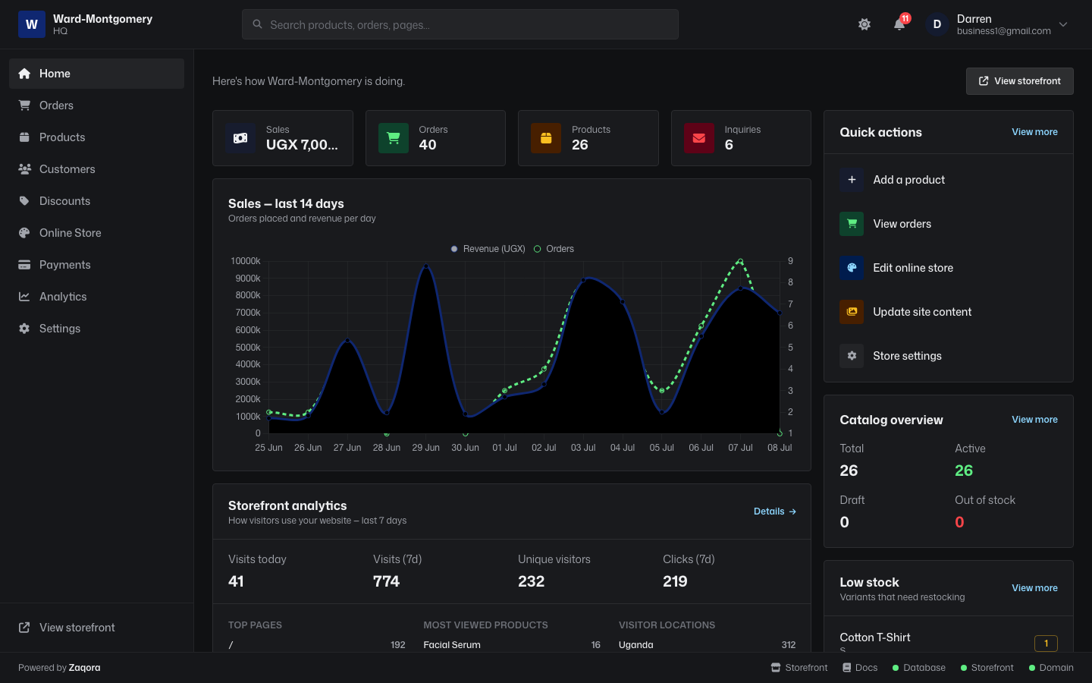Open View storefront link at sidebar bottom
This screenshot has width=1092, height=683.
pos(96,628)
